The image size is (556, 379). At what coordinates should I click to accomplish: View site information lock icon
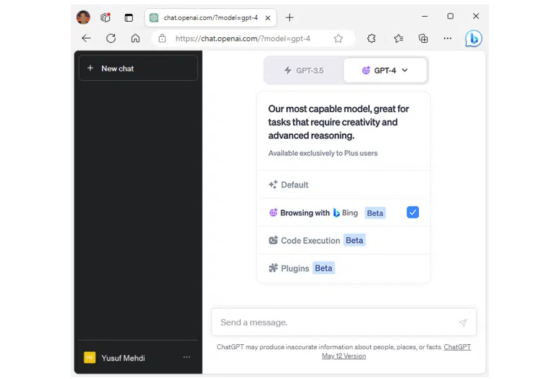162,39
